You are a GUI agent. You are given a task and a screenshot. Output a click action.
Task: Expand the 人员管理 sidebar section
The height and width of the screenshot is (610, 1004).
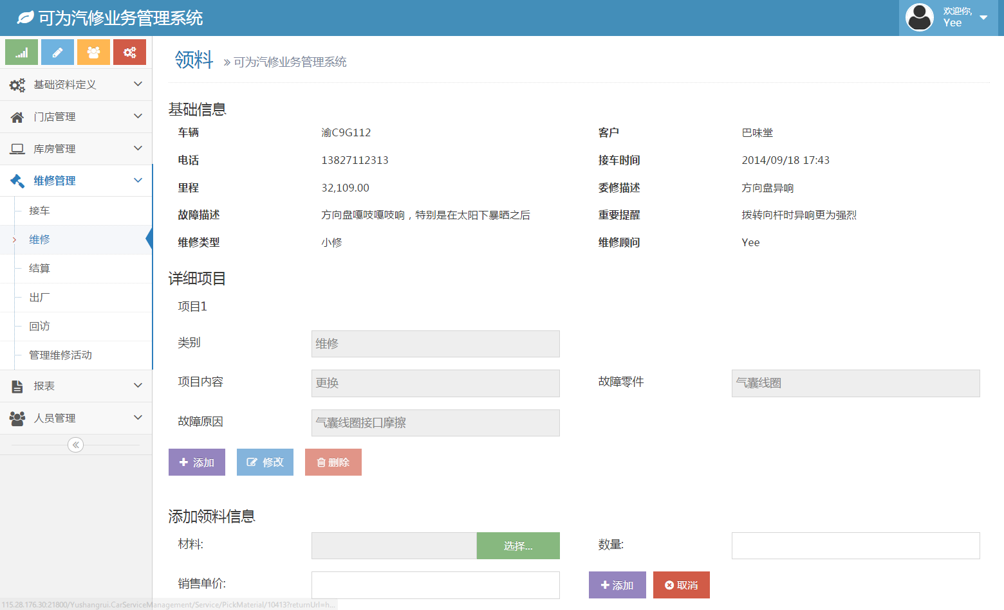pyautogui.click(x=76, y=418)
